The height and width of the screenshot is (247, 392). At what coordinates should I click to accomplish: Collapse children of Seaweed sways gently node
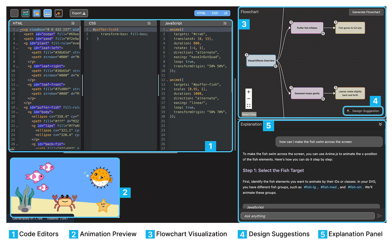tap(323, 99)
